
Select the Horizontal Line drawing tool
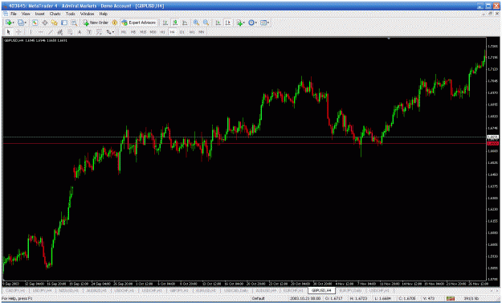pos(41,32)
